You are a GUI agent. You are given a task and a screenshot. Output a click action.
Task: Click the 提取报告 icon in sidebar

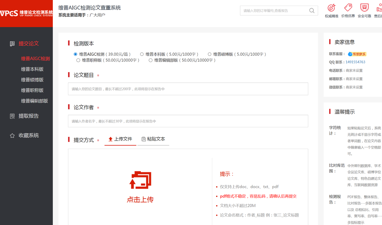tap(12, 116)
